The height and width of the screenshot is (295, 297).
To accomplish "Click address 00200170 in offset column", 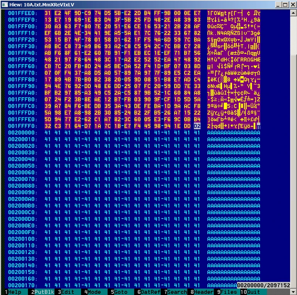I will [x=22, y=285].
